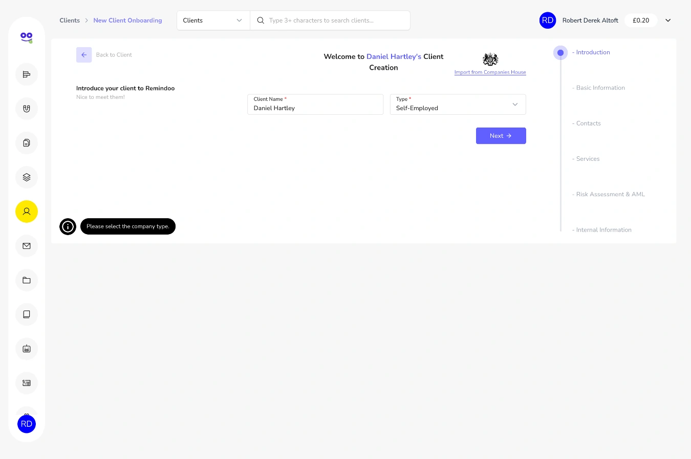Click the 'Nice to meet them!' subtitle

[100, 97]
